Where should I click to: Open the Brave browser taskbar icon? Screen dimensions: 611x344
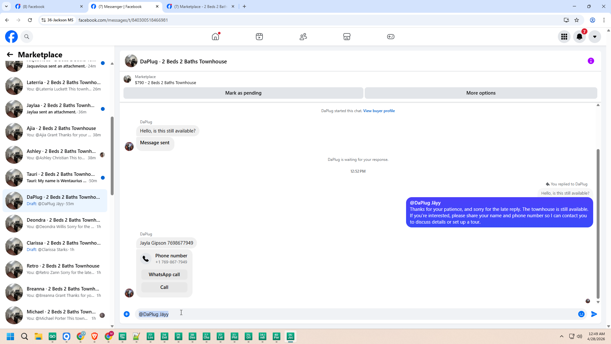click(95, 336)
